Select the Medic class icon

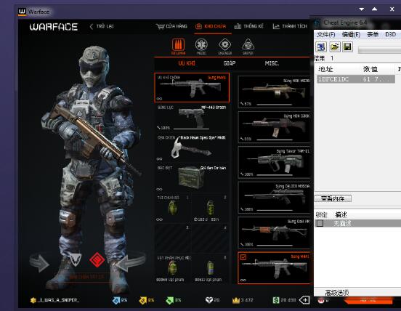(201, 45)
